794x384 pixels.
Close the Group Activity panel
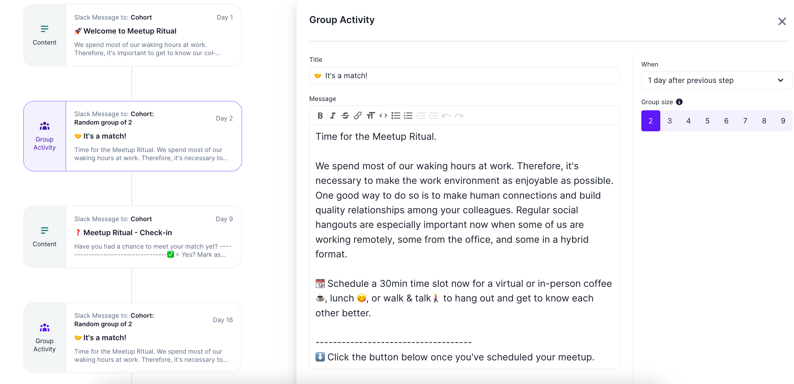782,22
